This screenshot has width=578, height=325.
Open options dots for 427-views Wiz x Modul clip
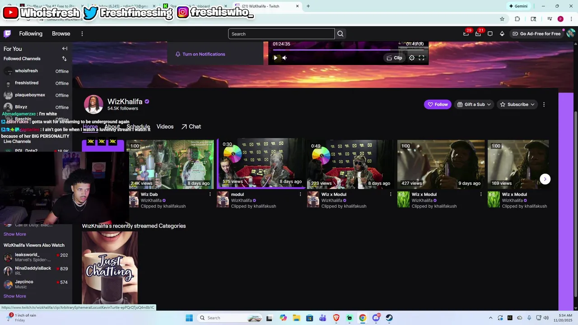tap(481, 194)
